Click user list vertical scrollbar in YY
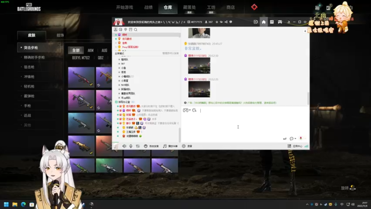 pyautogui.click(x=179, y=135)
